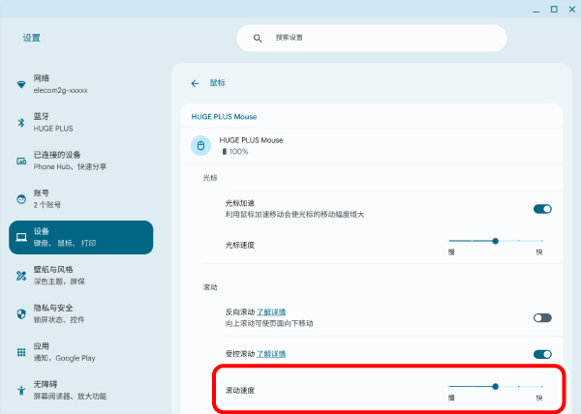This screenshot has height=414, width=581.
Task: Click the 搜索设置 search field
Action: 372,38
